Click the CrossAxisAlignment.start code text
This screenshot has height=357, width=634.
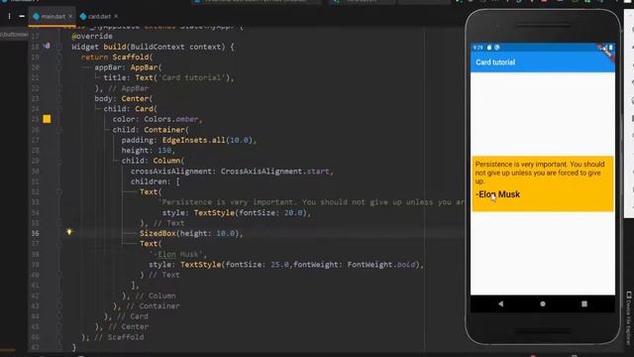point(275,172)
